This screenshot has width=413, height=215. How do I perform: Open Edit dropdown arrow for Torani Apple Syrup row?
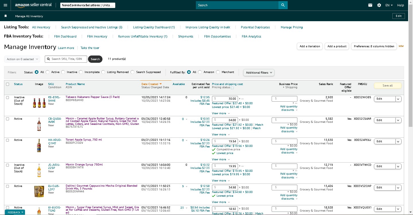[398, 141]
